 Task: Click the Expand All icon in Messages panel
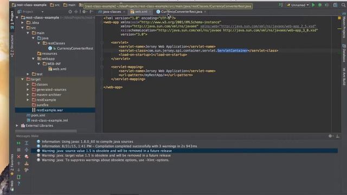27,143
